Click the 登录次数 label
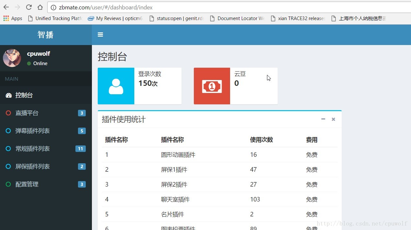This screenshot has width=411, height=230. 150,74
